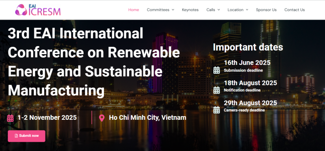Viewport: 325px width, 151px height.
Task: Go to the Keynotes page
Action: coord(190,10)
